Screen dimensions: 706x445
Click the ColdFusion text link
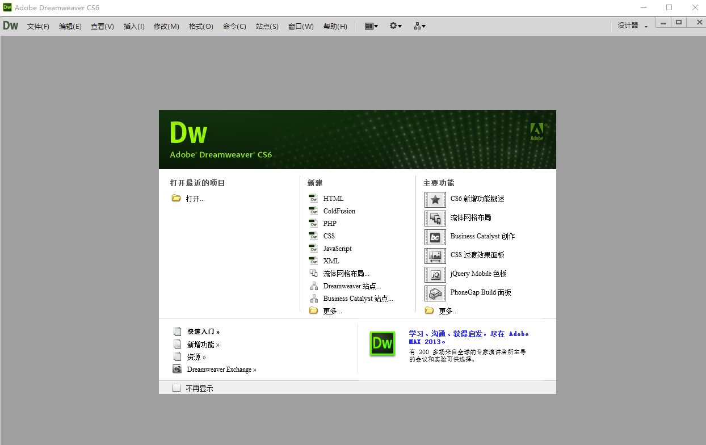tap(339, 211)
